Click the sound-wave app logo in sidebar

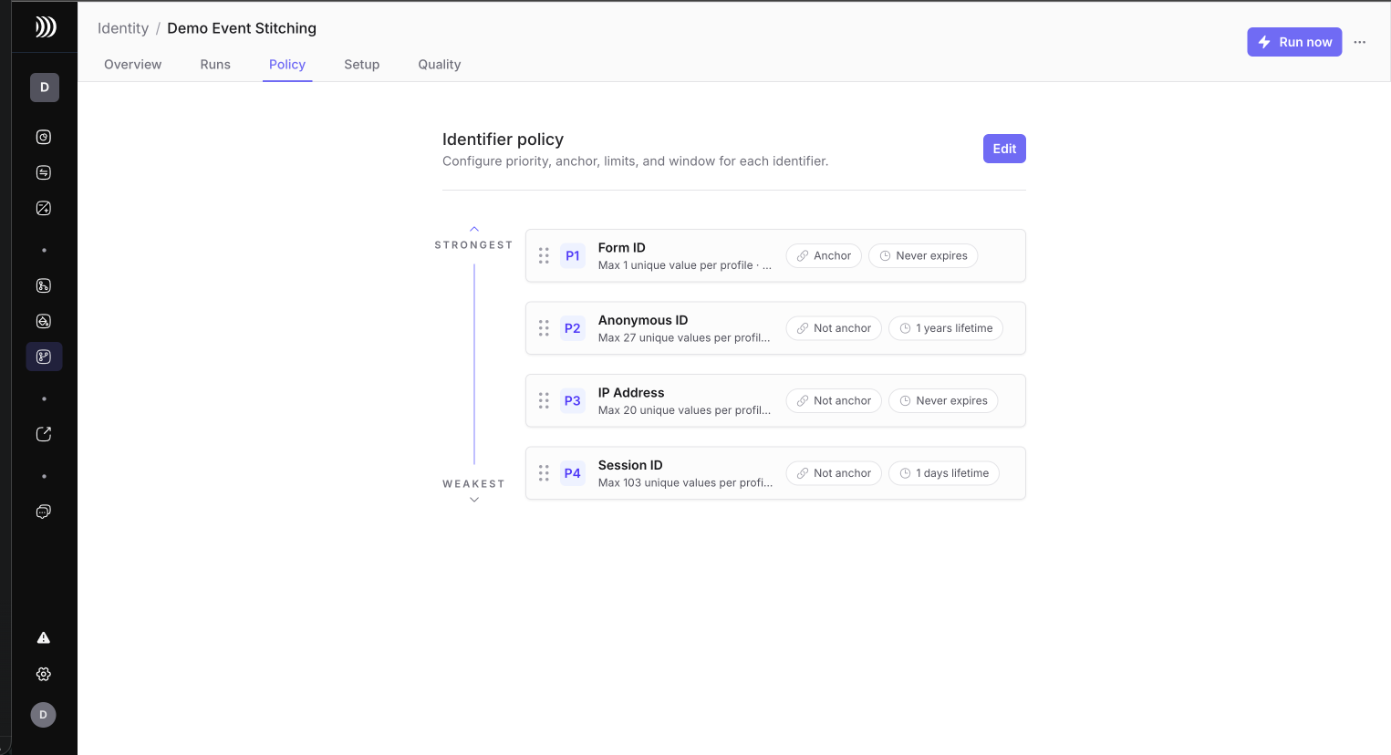point(45,27)
